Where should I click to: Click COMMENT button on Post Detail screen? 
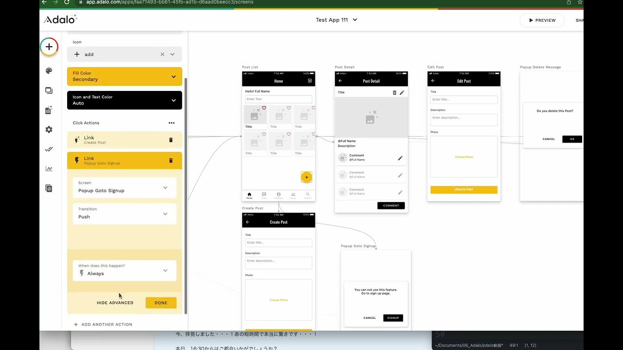(391, 206)
